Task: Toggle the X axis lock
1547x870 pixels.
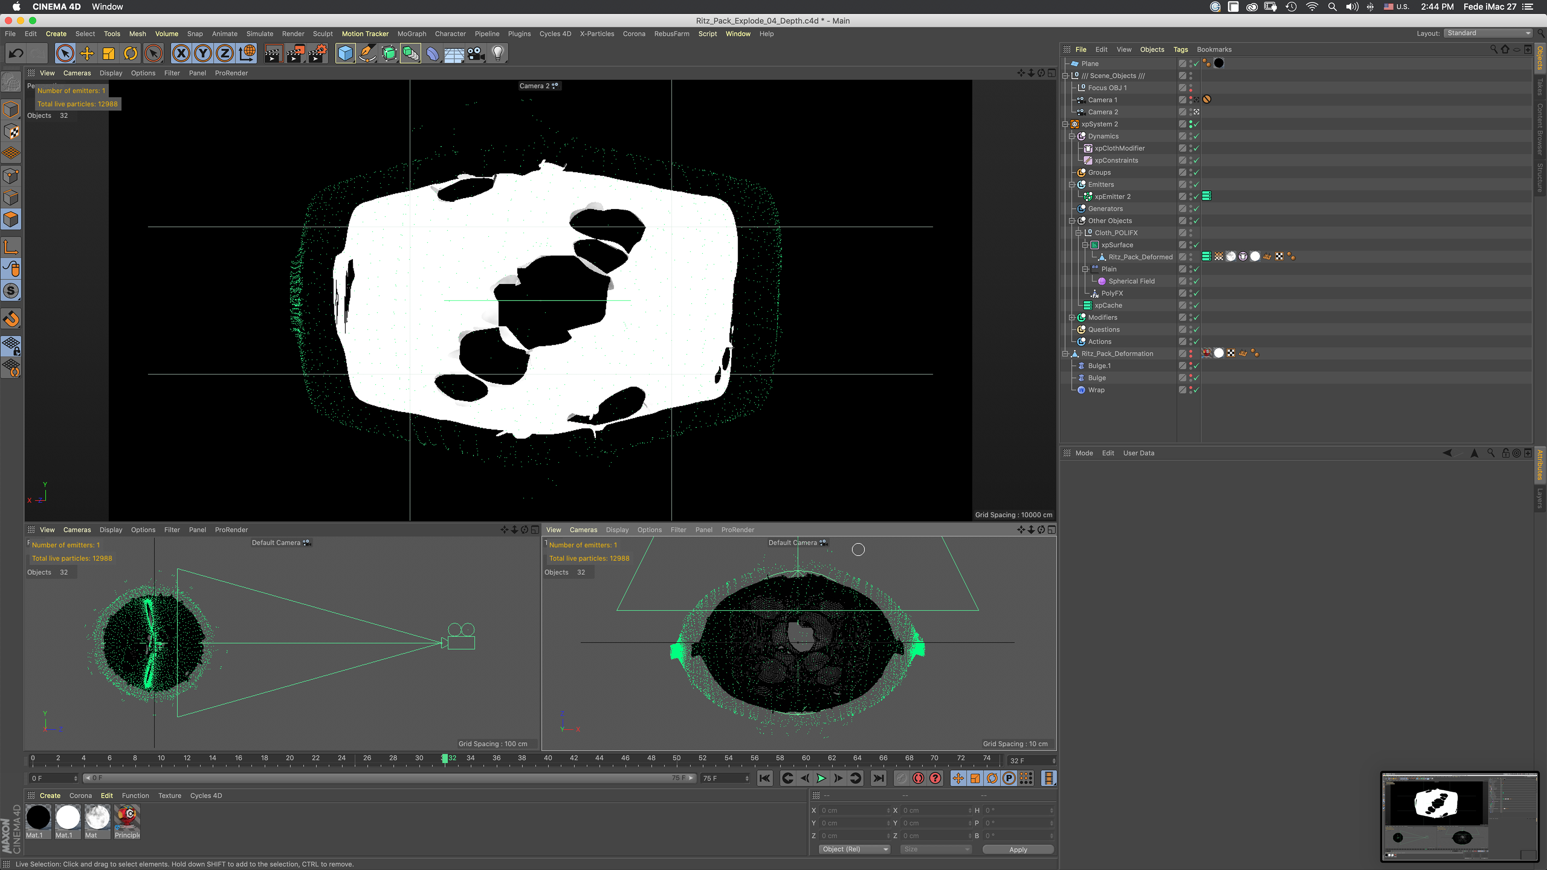Action: 181,54
